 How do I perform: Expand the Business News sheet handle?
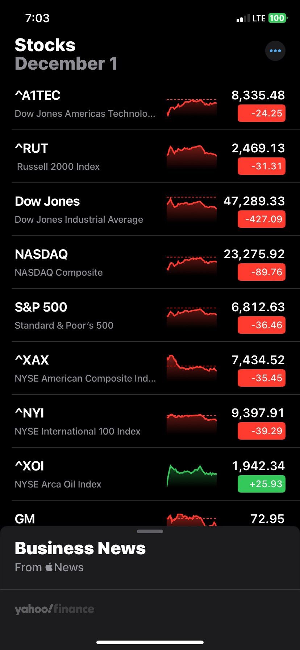click(150, 531)
